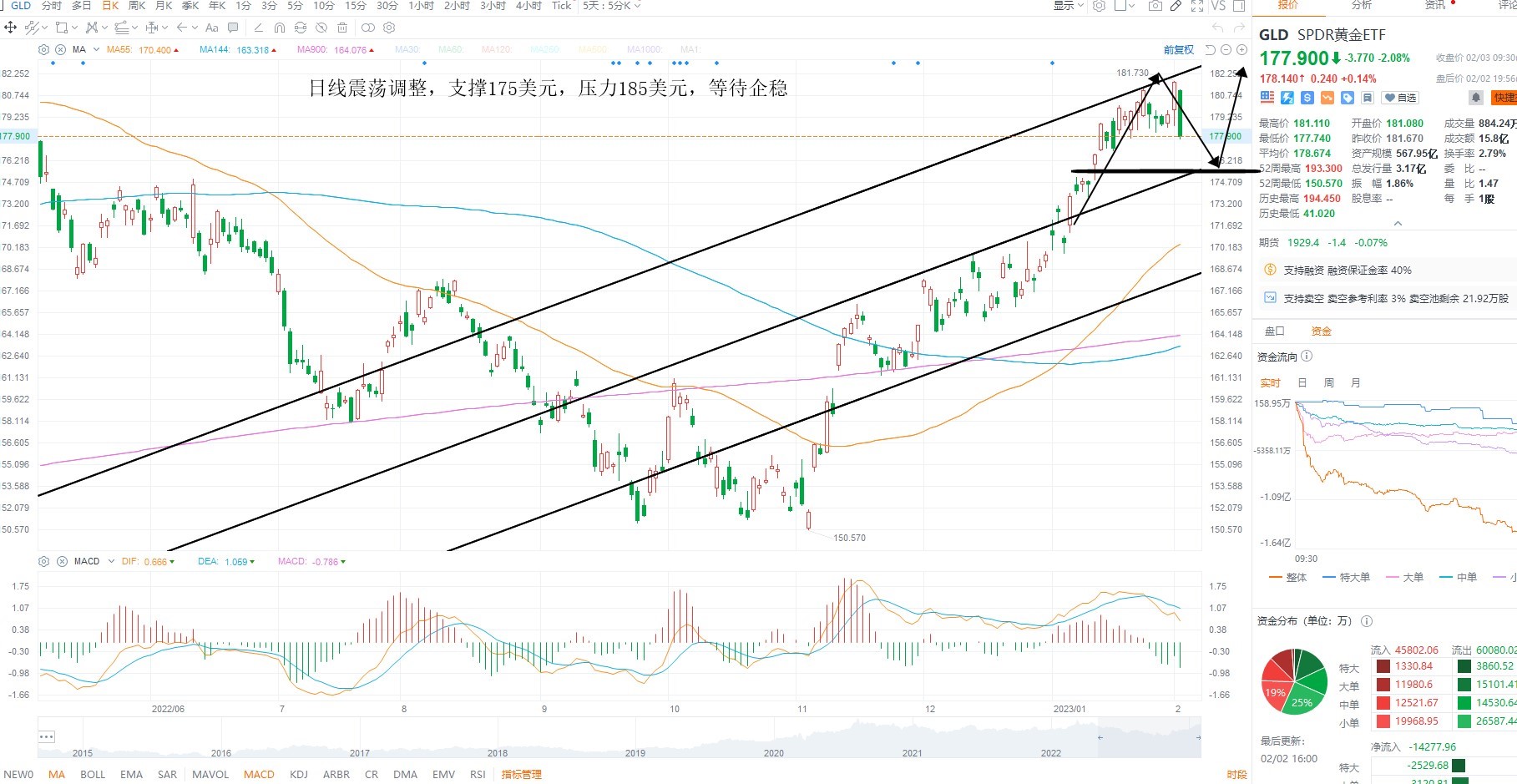Toggle the 中单 series in fund flow legend
This screenshot has width=1517, height=784.
click(1459, 577)
